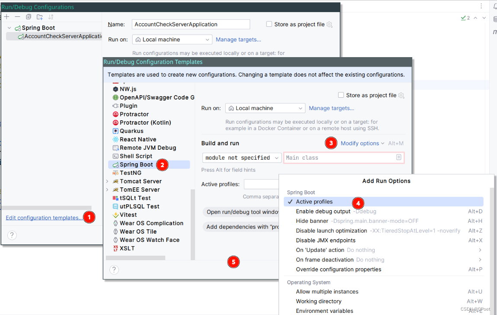Select the Quarkus template
This screenshot has width=497, height=315.
coord(128,131)
